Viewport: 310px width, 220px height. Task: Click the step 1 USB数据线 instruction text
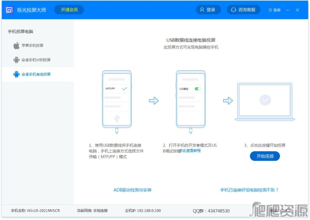(116, 151)
